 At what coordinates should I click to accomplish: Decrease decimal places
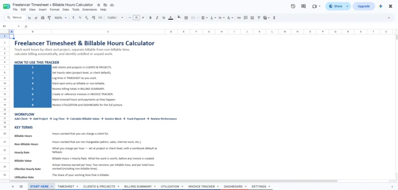tap(87, 18)
